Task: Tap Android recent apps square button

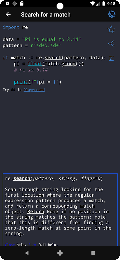Action: [93, 253]
